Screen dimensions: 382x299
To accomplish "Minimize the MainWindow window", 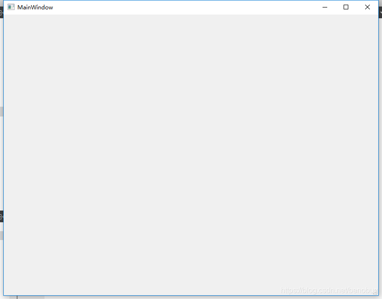I will [x=325, y=7].
